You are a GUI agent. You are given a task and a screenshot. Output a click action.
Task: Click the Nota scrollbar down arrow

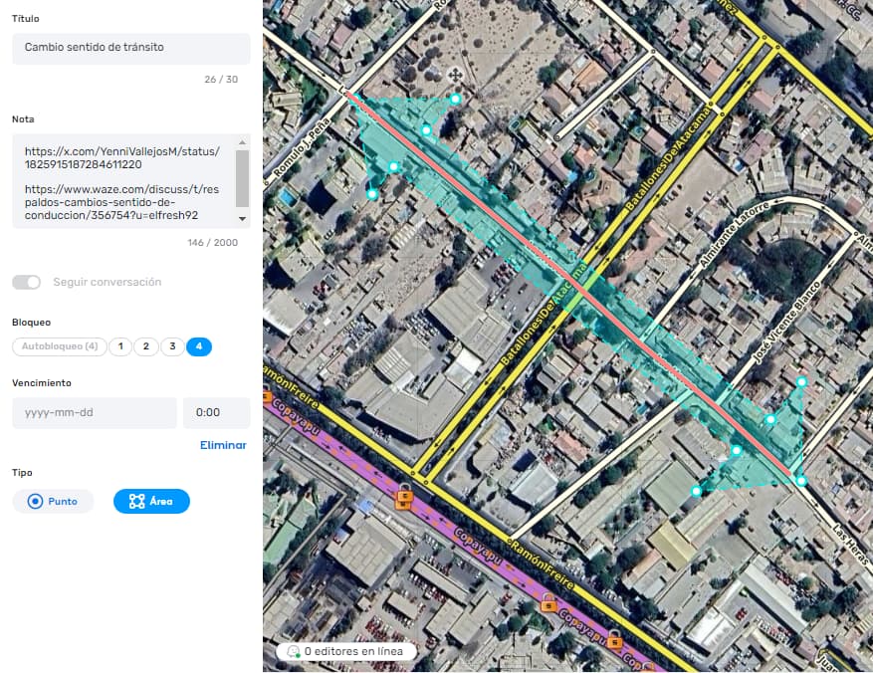coord(242,218)
